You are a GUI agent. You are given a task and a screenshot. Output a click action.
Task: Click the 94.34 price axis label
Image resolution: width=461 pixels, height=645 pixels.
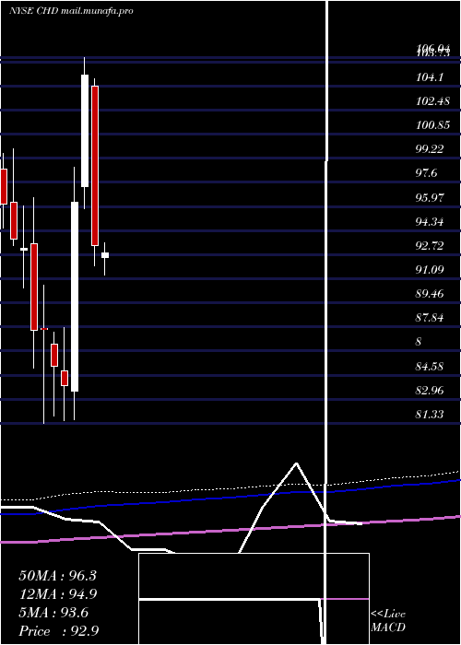coord(430,222)
